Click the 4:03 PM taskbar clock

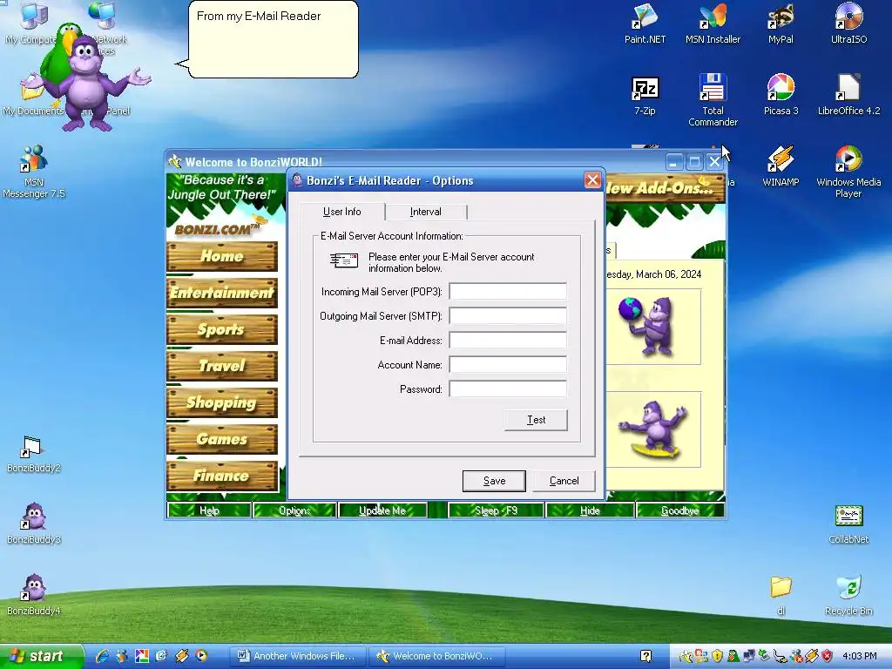(859, 656)
